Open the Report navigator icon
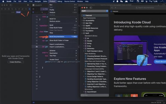 tap(30, 9)
